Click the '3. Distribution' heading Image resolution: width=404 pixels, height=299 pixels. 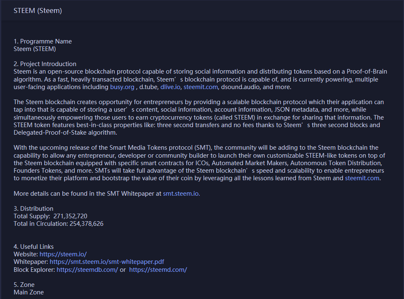[33, 208]
